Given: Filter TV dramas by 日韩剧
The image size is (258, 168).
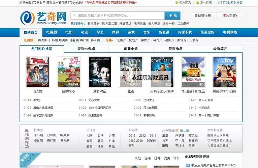Looking at the screenshot, I should point(52,135).
